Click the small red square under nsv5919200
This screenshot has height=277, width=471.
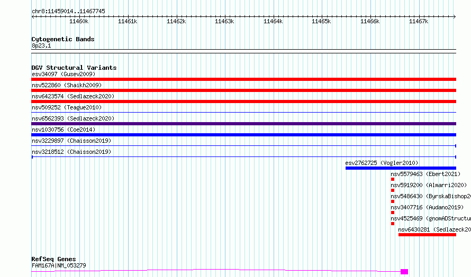(x=393, y=190)
